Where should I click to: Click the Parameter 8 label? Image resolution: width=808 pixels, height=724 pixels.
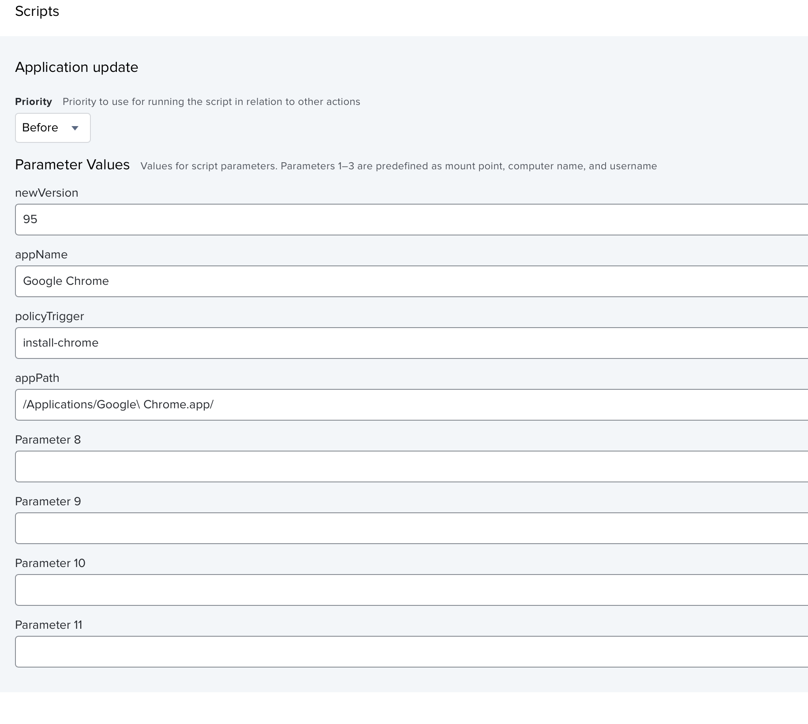pyautogui.click(x=48, y=440)
